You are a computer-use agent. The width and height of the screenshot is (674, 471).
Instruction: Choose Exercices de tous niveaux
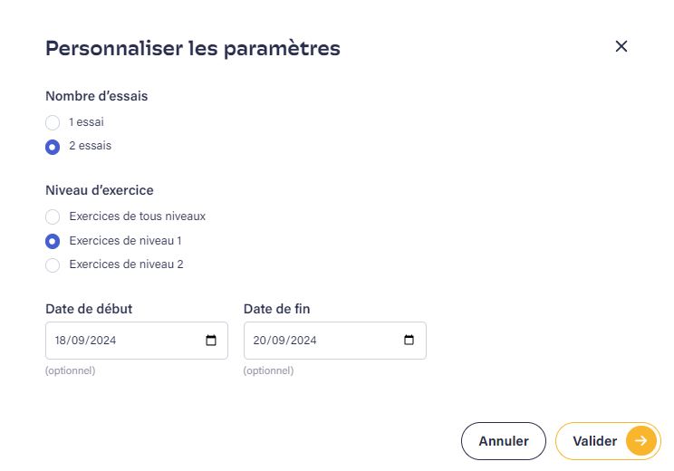click(x=53, y=217)
